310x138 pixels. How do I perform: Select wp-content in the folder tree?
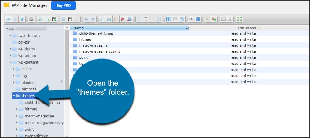[28, 62]
